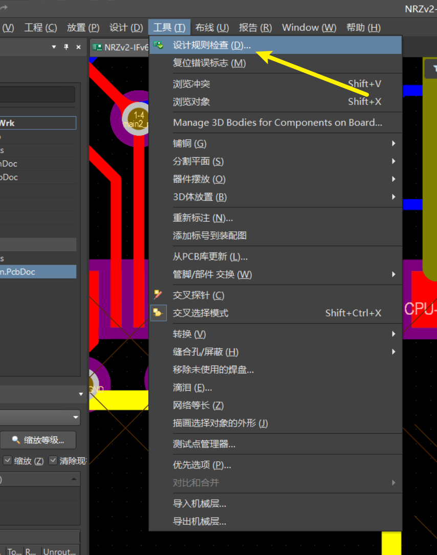
Task: Expand the 铺铜 submenu arrow
Action: tap(394, 143)
